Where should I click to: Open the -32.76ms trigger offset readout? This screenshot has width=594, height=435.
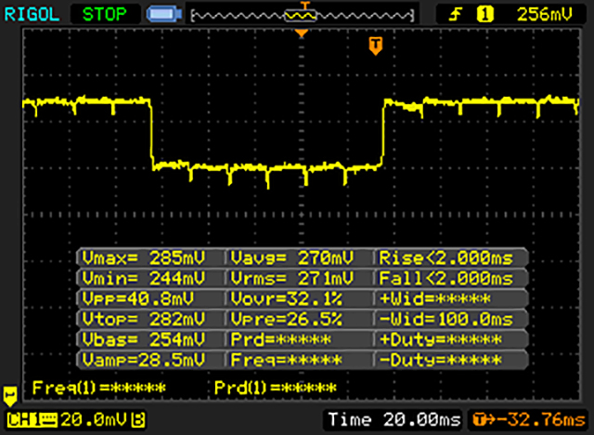pos(530,417)
